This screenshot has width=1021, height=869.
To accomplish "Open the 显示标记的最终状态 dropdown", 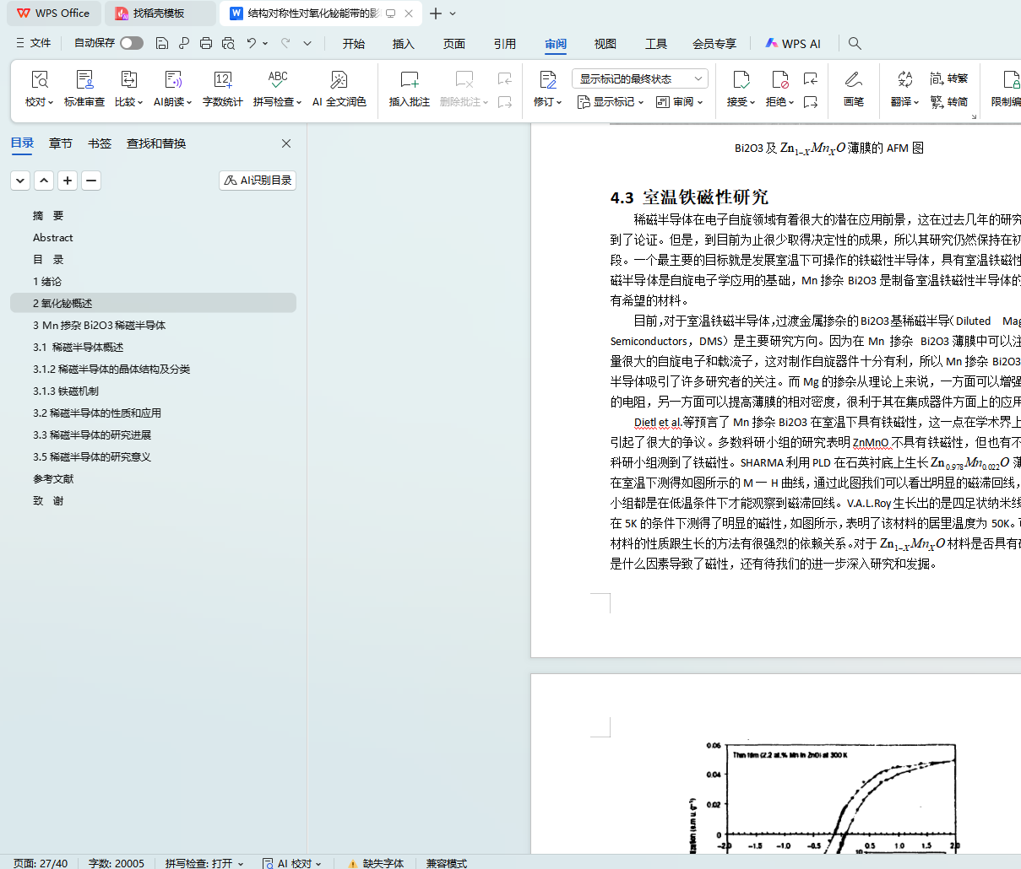I will [639, 78].
